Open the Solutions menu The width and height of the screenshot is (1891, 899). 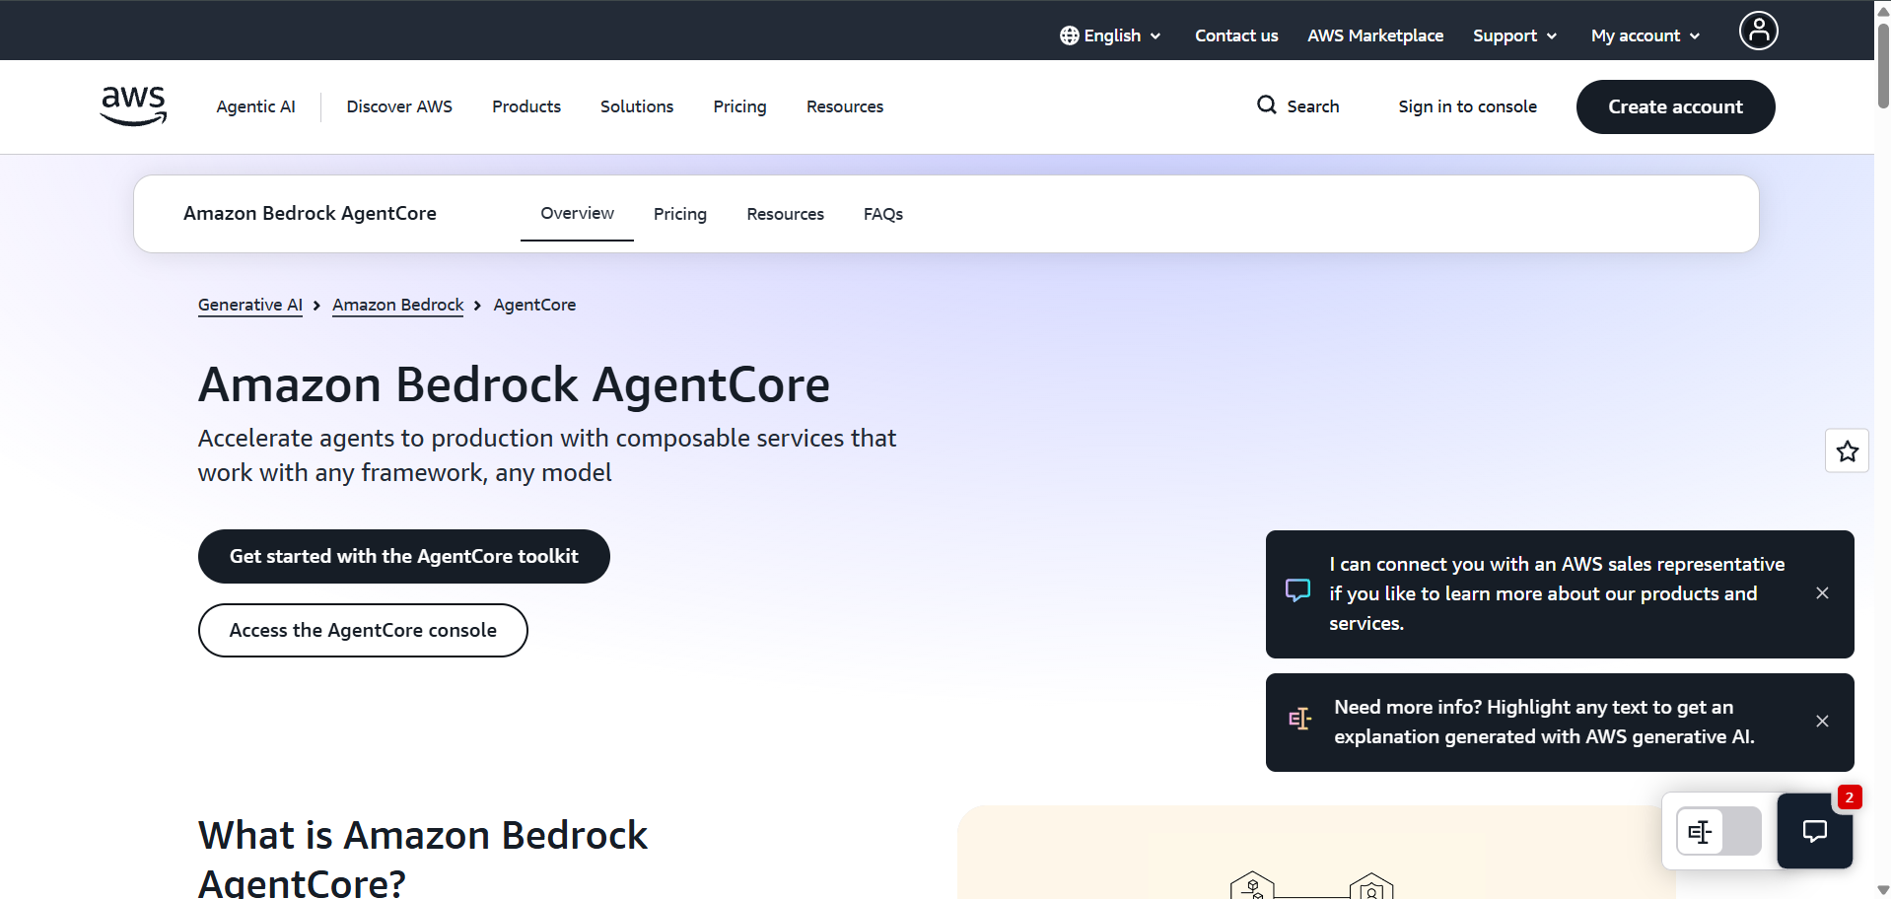tap(637, 106)
